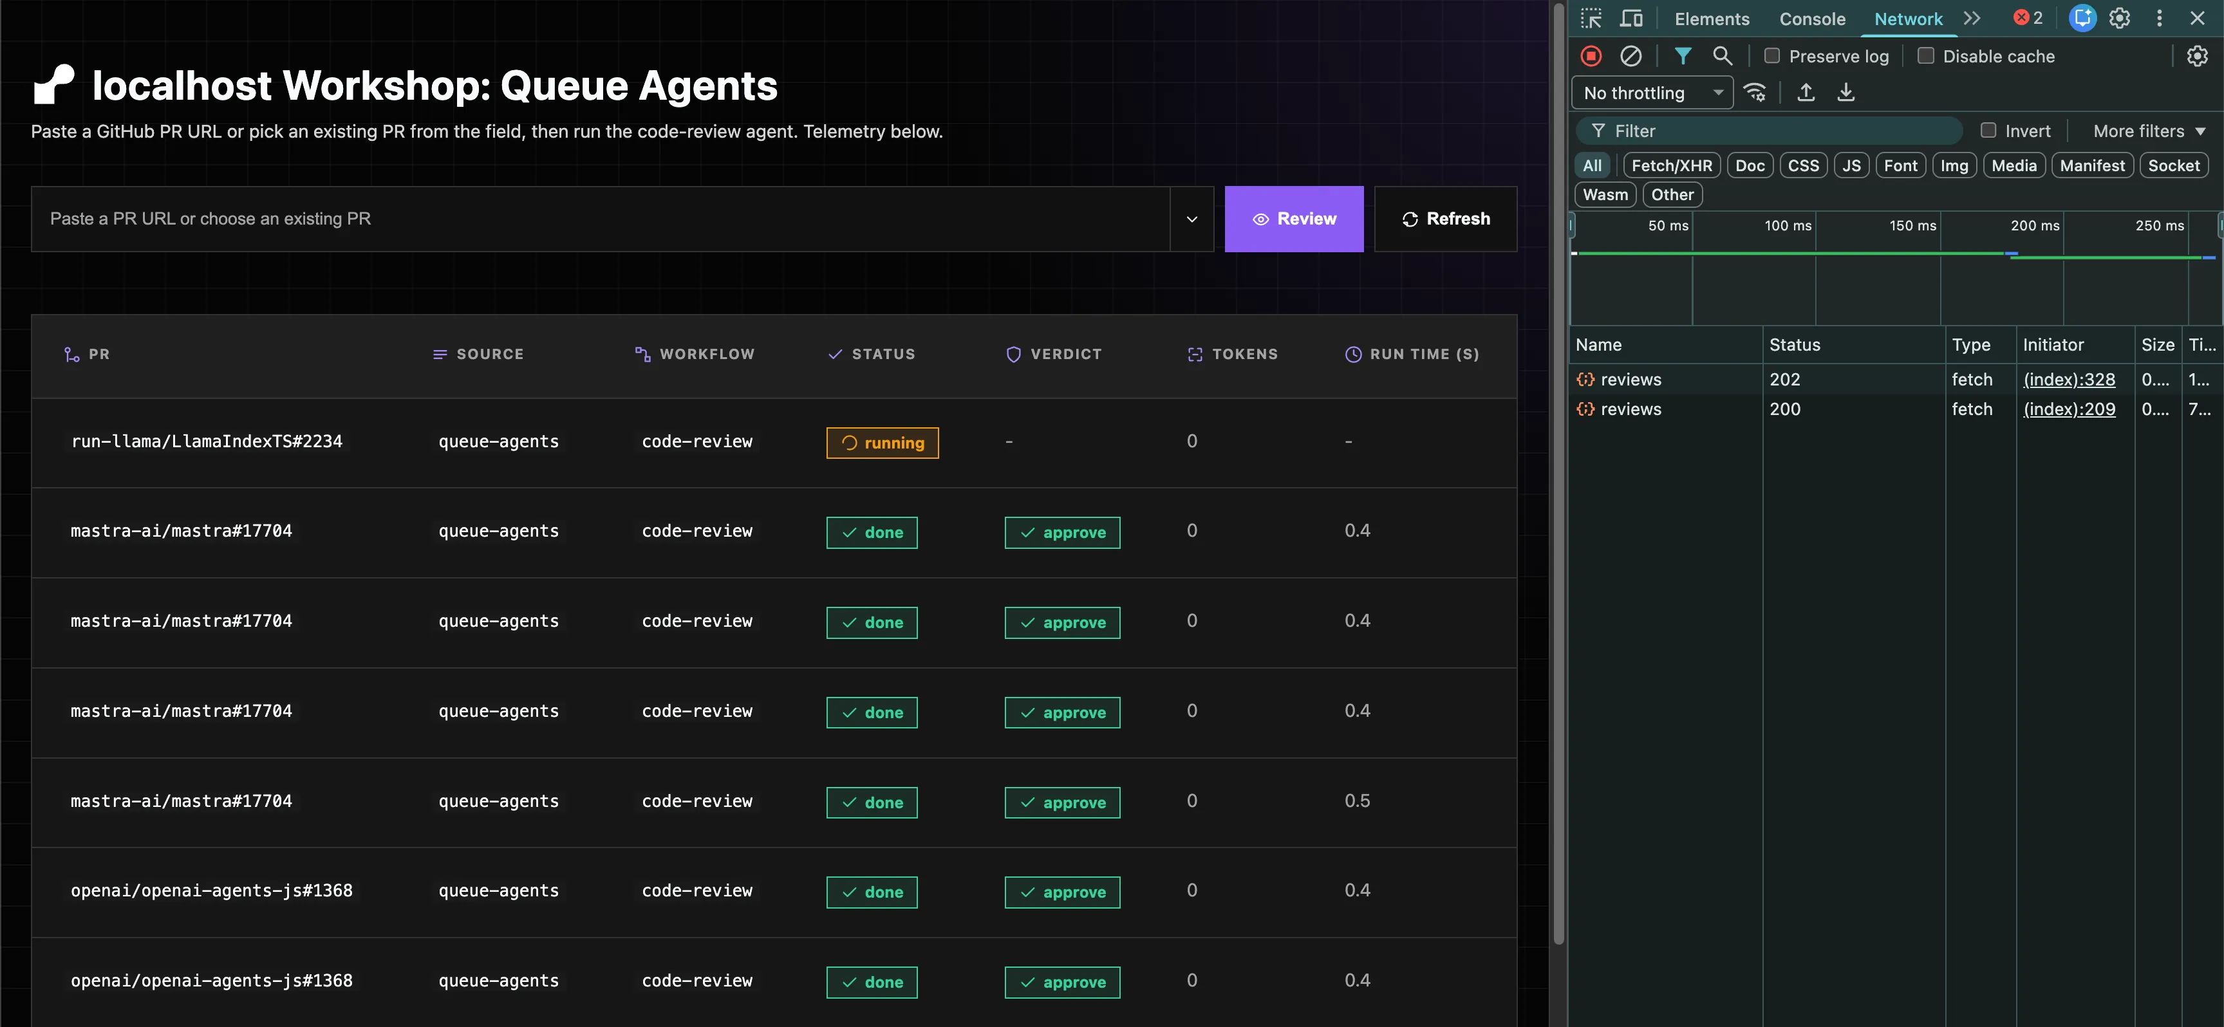The height and width of the screenshot is (1027, 2224).
Task: Close the DevTools panel
Action: tap(2197, 18)
